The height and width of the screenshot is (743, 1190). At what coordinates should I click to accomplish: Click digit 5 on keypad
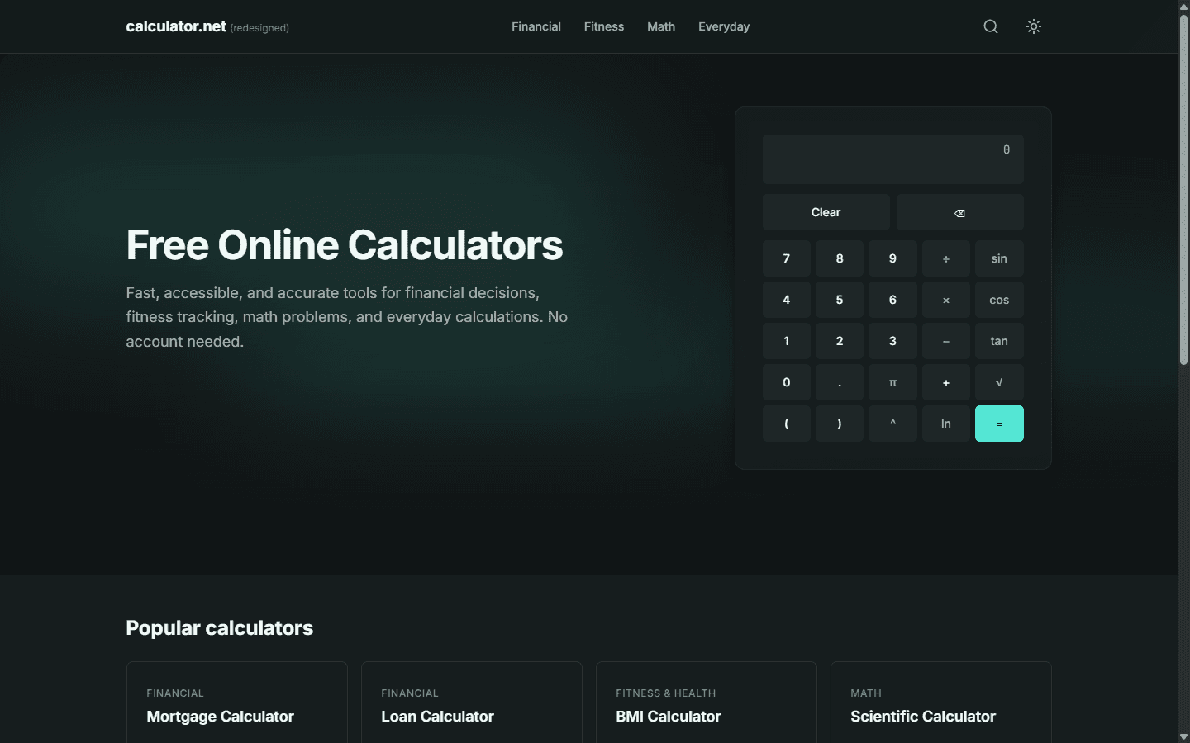point(840,300)
